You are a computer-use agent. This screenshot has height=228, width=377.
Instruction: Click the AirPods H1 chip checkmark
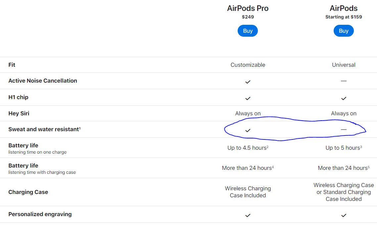(344, 98)
